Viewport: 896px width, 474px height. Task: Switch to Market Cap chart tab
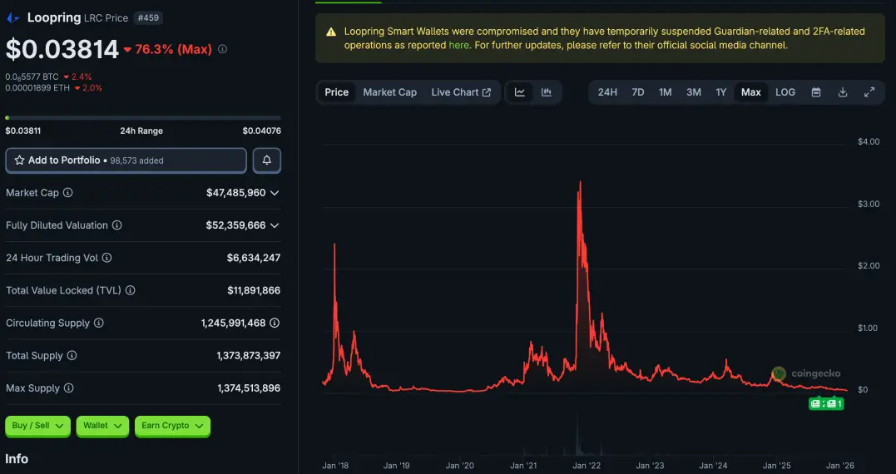point(389,92)
